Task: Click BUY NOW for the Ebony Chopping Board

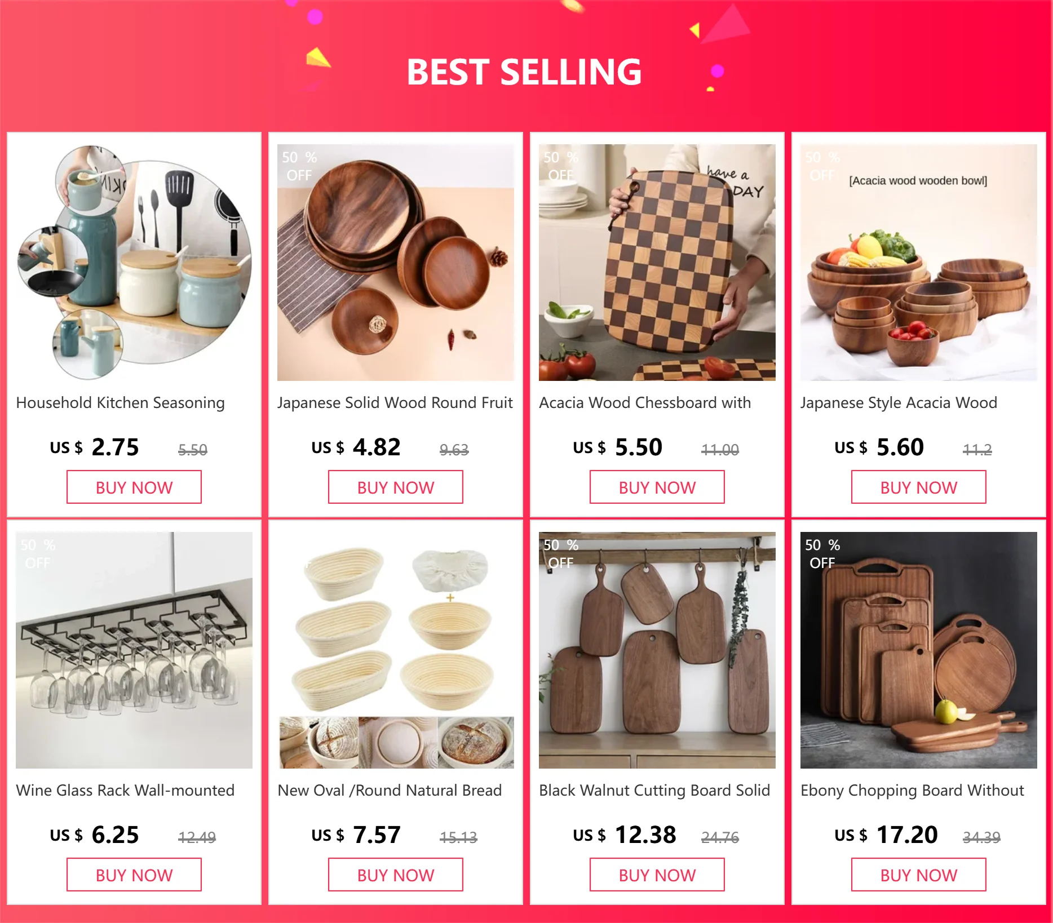Action: click(919, 875)
